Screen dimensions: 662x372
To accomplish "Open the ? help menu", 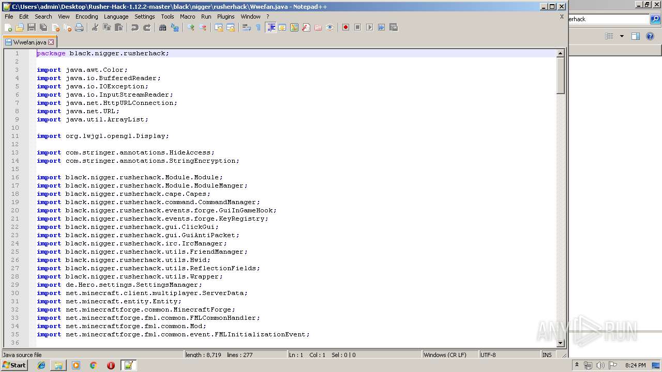I will (x=268, y=17).
